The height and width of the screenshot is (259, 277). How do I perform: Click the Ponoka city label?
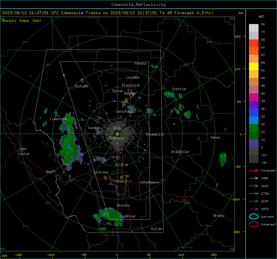click(140, 63)
